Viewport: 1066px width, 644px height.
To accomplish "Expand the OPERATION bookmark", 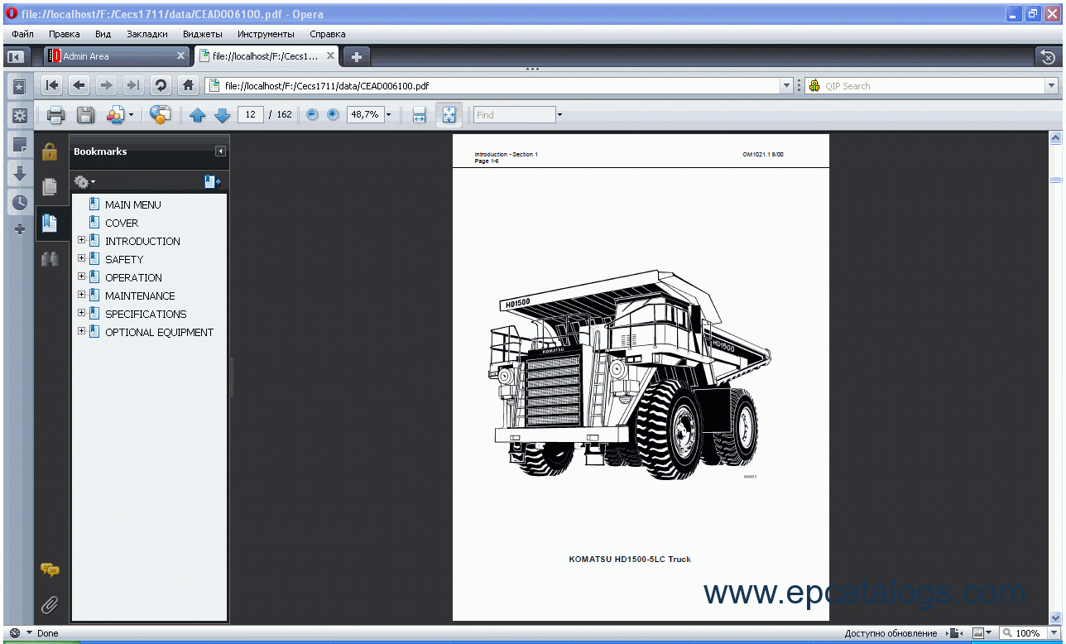I will [81, 277].
